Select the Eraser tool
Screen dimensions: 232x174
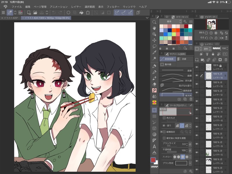pos(154,84)
